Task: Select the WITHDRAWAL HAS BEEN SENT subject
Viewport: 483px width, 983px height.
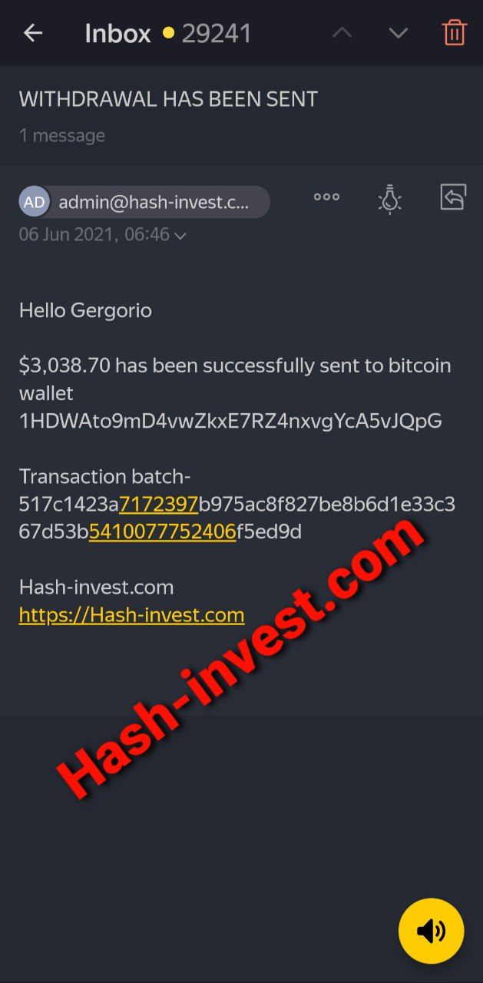Action: coord(168,99)
